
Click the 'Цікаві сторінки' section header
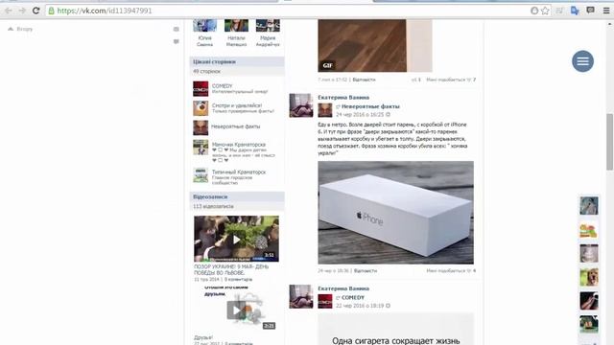[237, 61]
